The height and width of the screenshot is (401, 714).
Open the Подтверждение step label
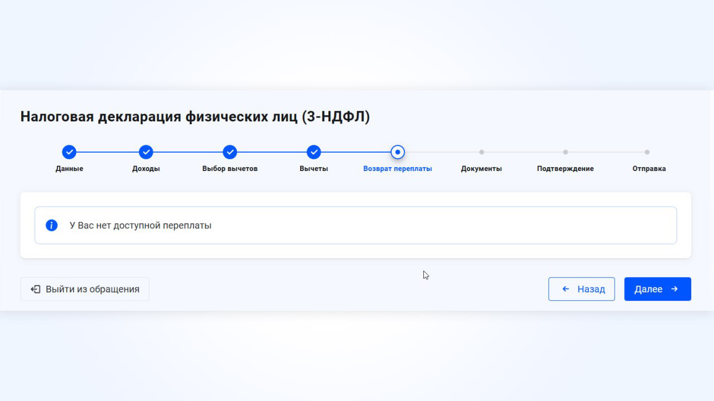[565, 169]
